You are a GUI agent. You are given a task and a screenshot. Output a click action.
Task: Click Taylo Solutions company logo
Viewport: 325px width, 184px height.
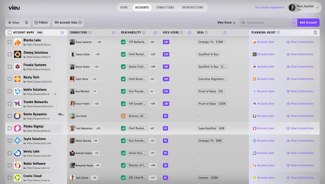[17, 141]
